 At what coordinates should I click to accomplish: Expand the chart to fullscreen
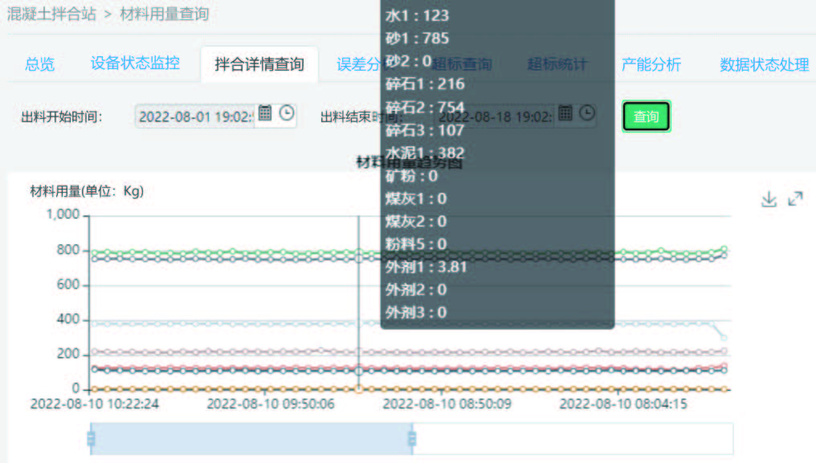point(795,199)
